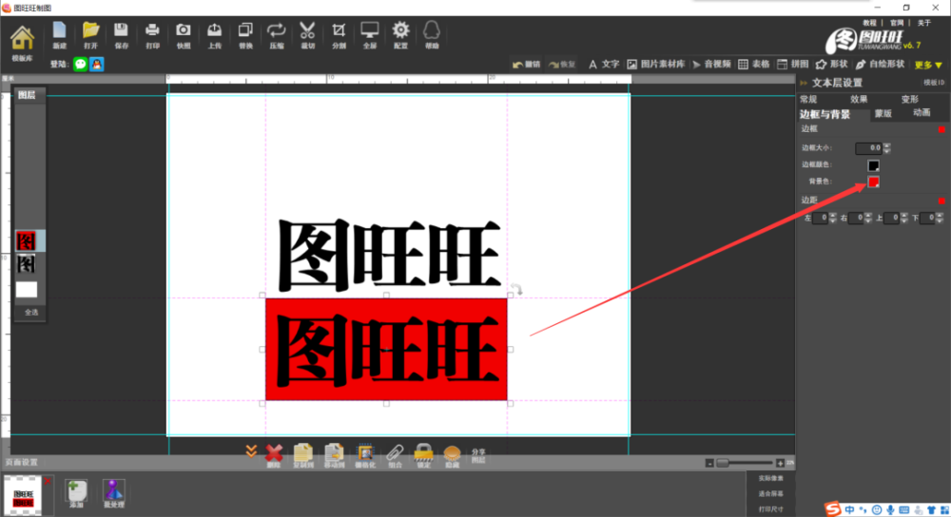This screenshot has height=517, width=951.
Task: Switch to the 常规 tab
Action: point(808,100)
